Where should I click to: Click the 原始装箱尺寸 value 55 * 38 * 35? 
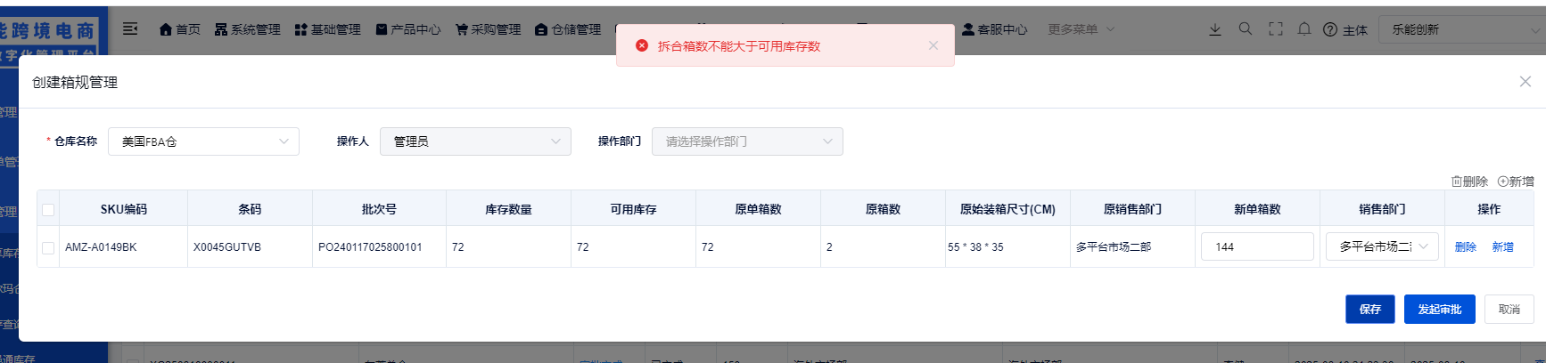[975, 247]
